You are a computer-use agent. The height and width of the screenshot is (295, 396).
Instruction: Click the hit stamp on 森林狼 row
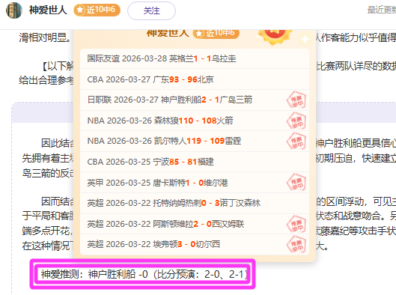coord(296,121)
